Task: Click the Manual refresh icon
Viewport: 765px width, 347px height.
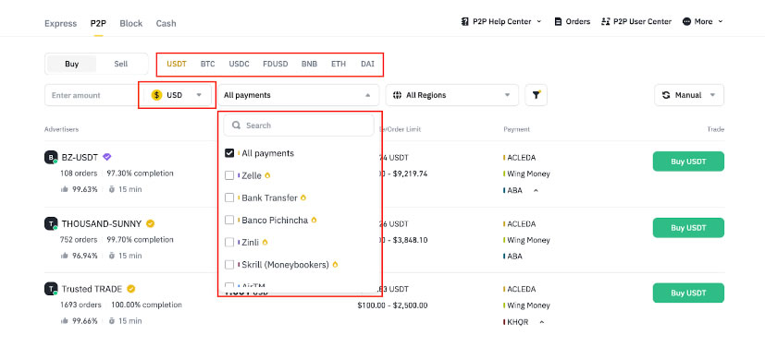Action: (666, 95)
